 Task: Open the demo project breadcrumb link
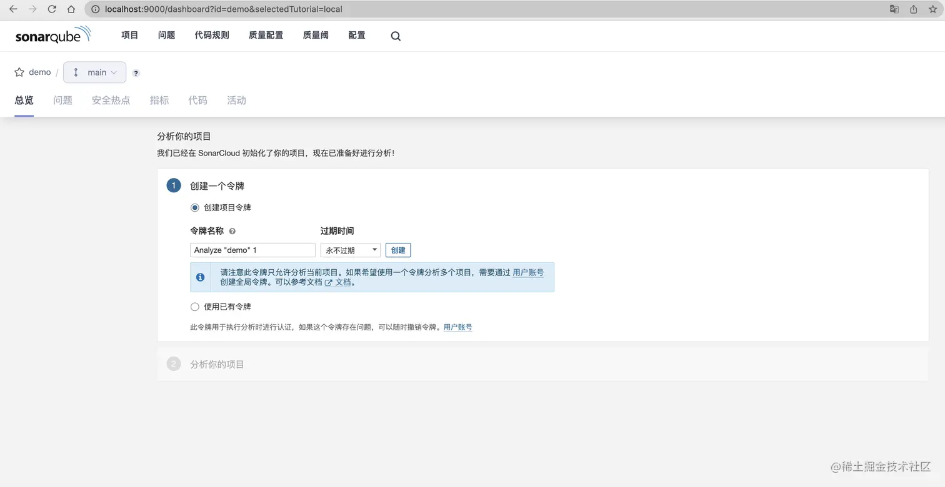40,72
